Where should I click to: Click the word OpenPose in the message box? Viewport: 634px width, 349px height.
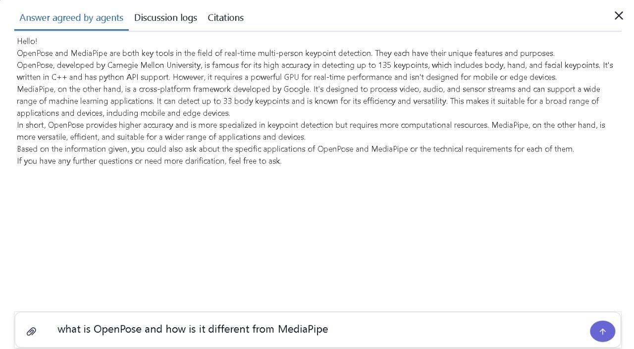point(117,329)
